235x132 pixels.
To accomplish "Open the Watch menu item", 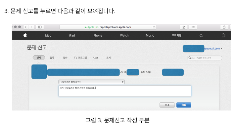I will tap(124, 36).
